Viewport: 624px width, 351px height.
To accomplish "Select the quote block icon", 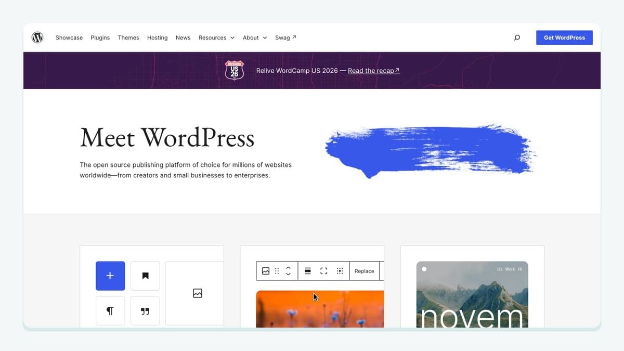I will [145, 311].
